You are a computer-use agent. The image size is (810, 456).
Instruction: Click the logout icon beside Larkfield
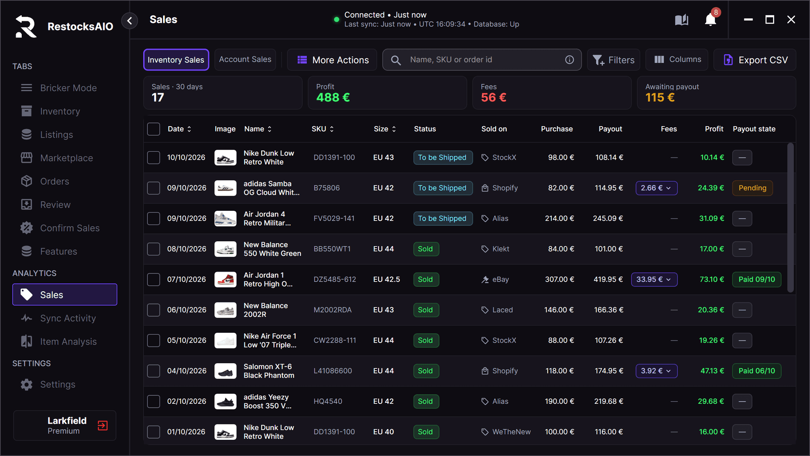[x=103, y=426]
